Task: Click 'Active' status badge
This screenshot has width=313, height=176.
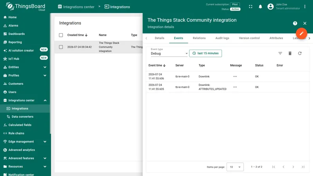Action: [x=235, y=9]
